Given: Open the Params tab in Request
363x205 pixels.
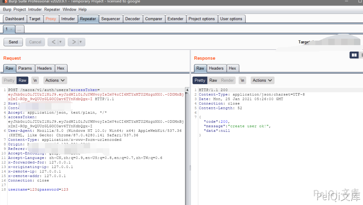Looking at the screenshot, I should pyautogui.click(x=25, y=68).
